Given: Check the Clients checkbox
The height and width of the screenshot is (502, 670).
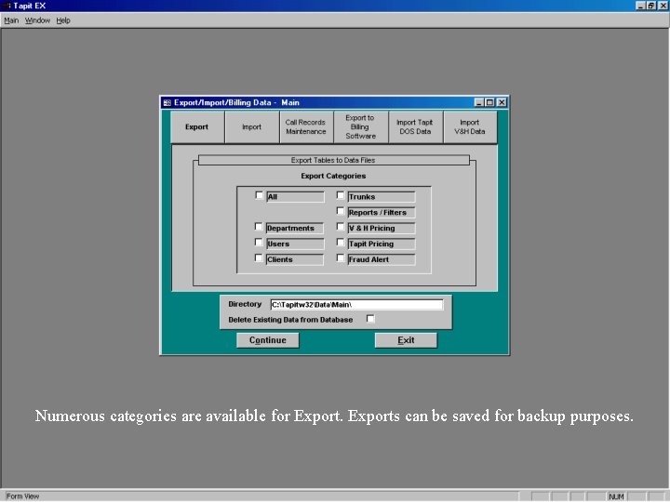Looking at the screenshot, I should point(259,258).
